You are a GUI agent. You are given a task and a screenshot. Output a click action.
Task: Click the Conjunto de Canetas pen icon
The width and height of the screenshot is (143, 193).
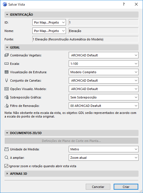click(6, 81)
